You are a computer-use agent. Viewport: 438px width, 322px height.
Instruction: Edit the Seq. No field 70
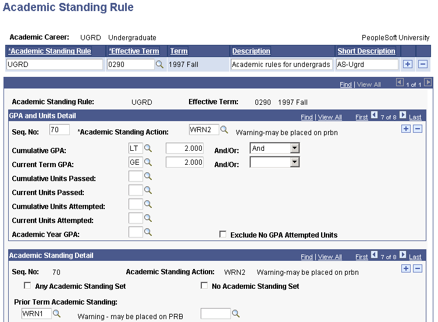[59, 129]
